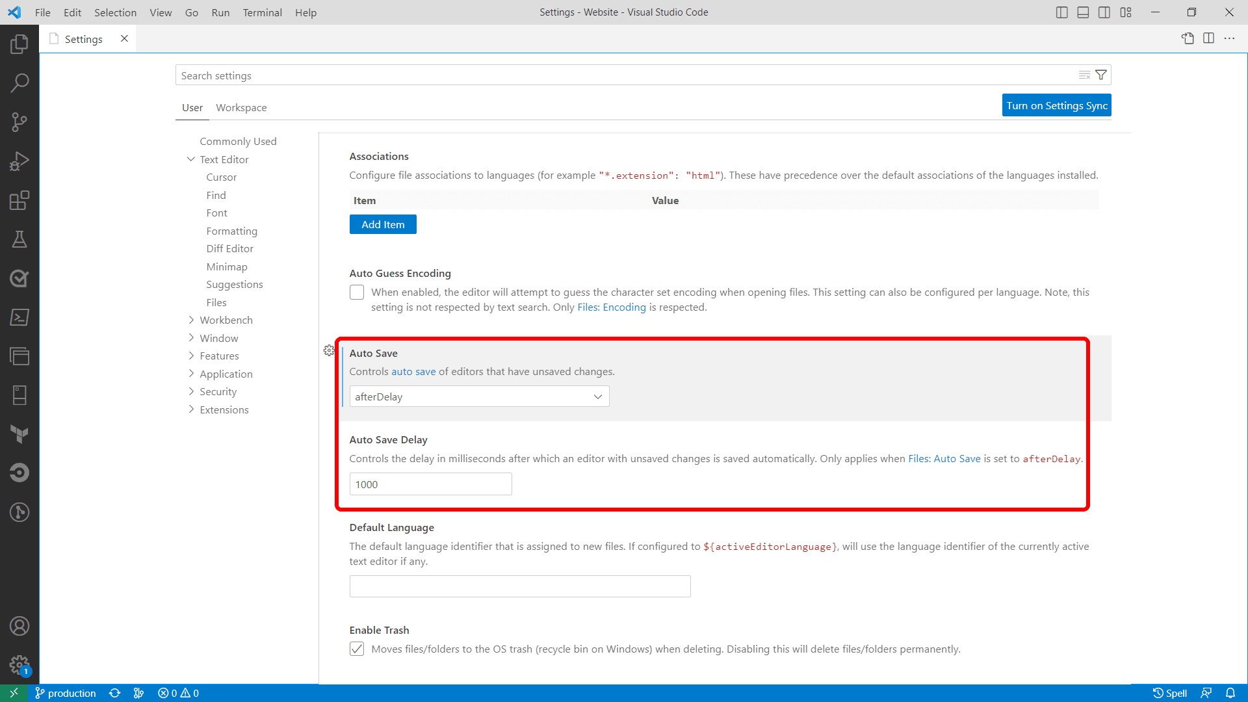Open the Source Control view
Image resolution: width=1248 pixels, height=702 pixels.
pyautogui.click(x=19, y=122)
